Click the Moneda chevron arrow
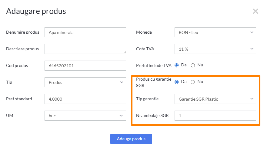Viewport: 264px width, 150px height. point(252,32)
